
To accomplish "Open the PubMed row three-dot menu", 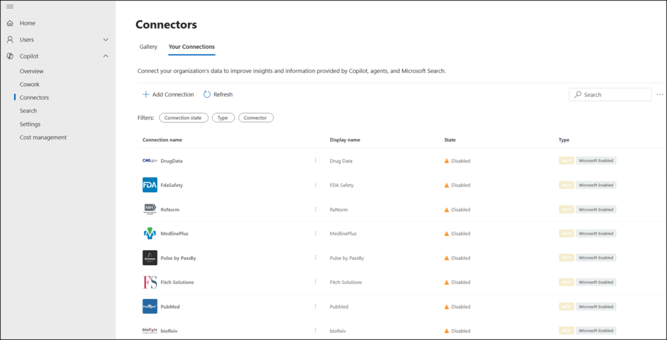I will 316,306.
